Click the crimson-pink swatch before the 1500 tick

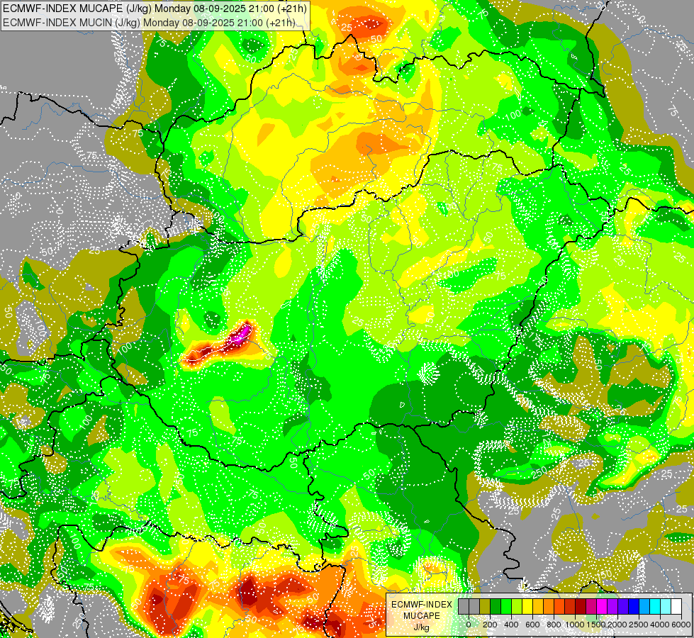tap(591, 606)
